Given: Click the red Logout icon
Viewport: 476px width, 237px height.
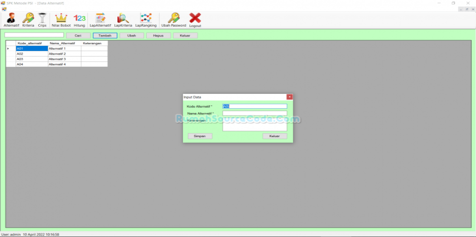Looking at the screenshot, I should pyautogui.click(x=195, y=20).
